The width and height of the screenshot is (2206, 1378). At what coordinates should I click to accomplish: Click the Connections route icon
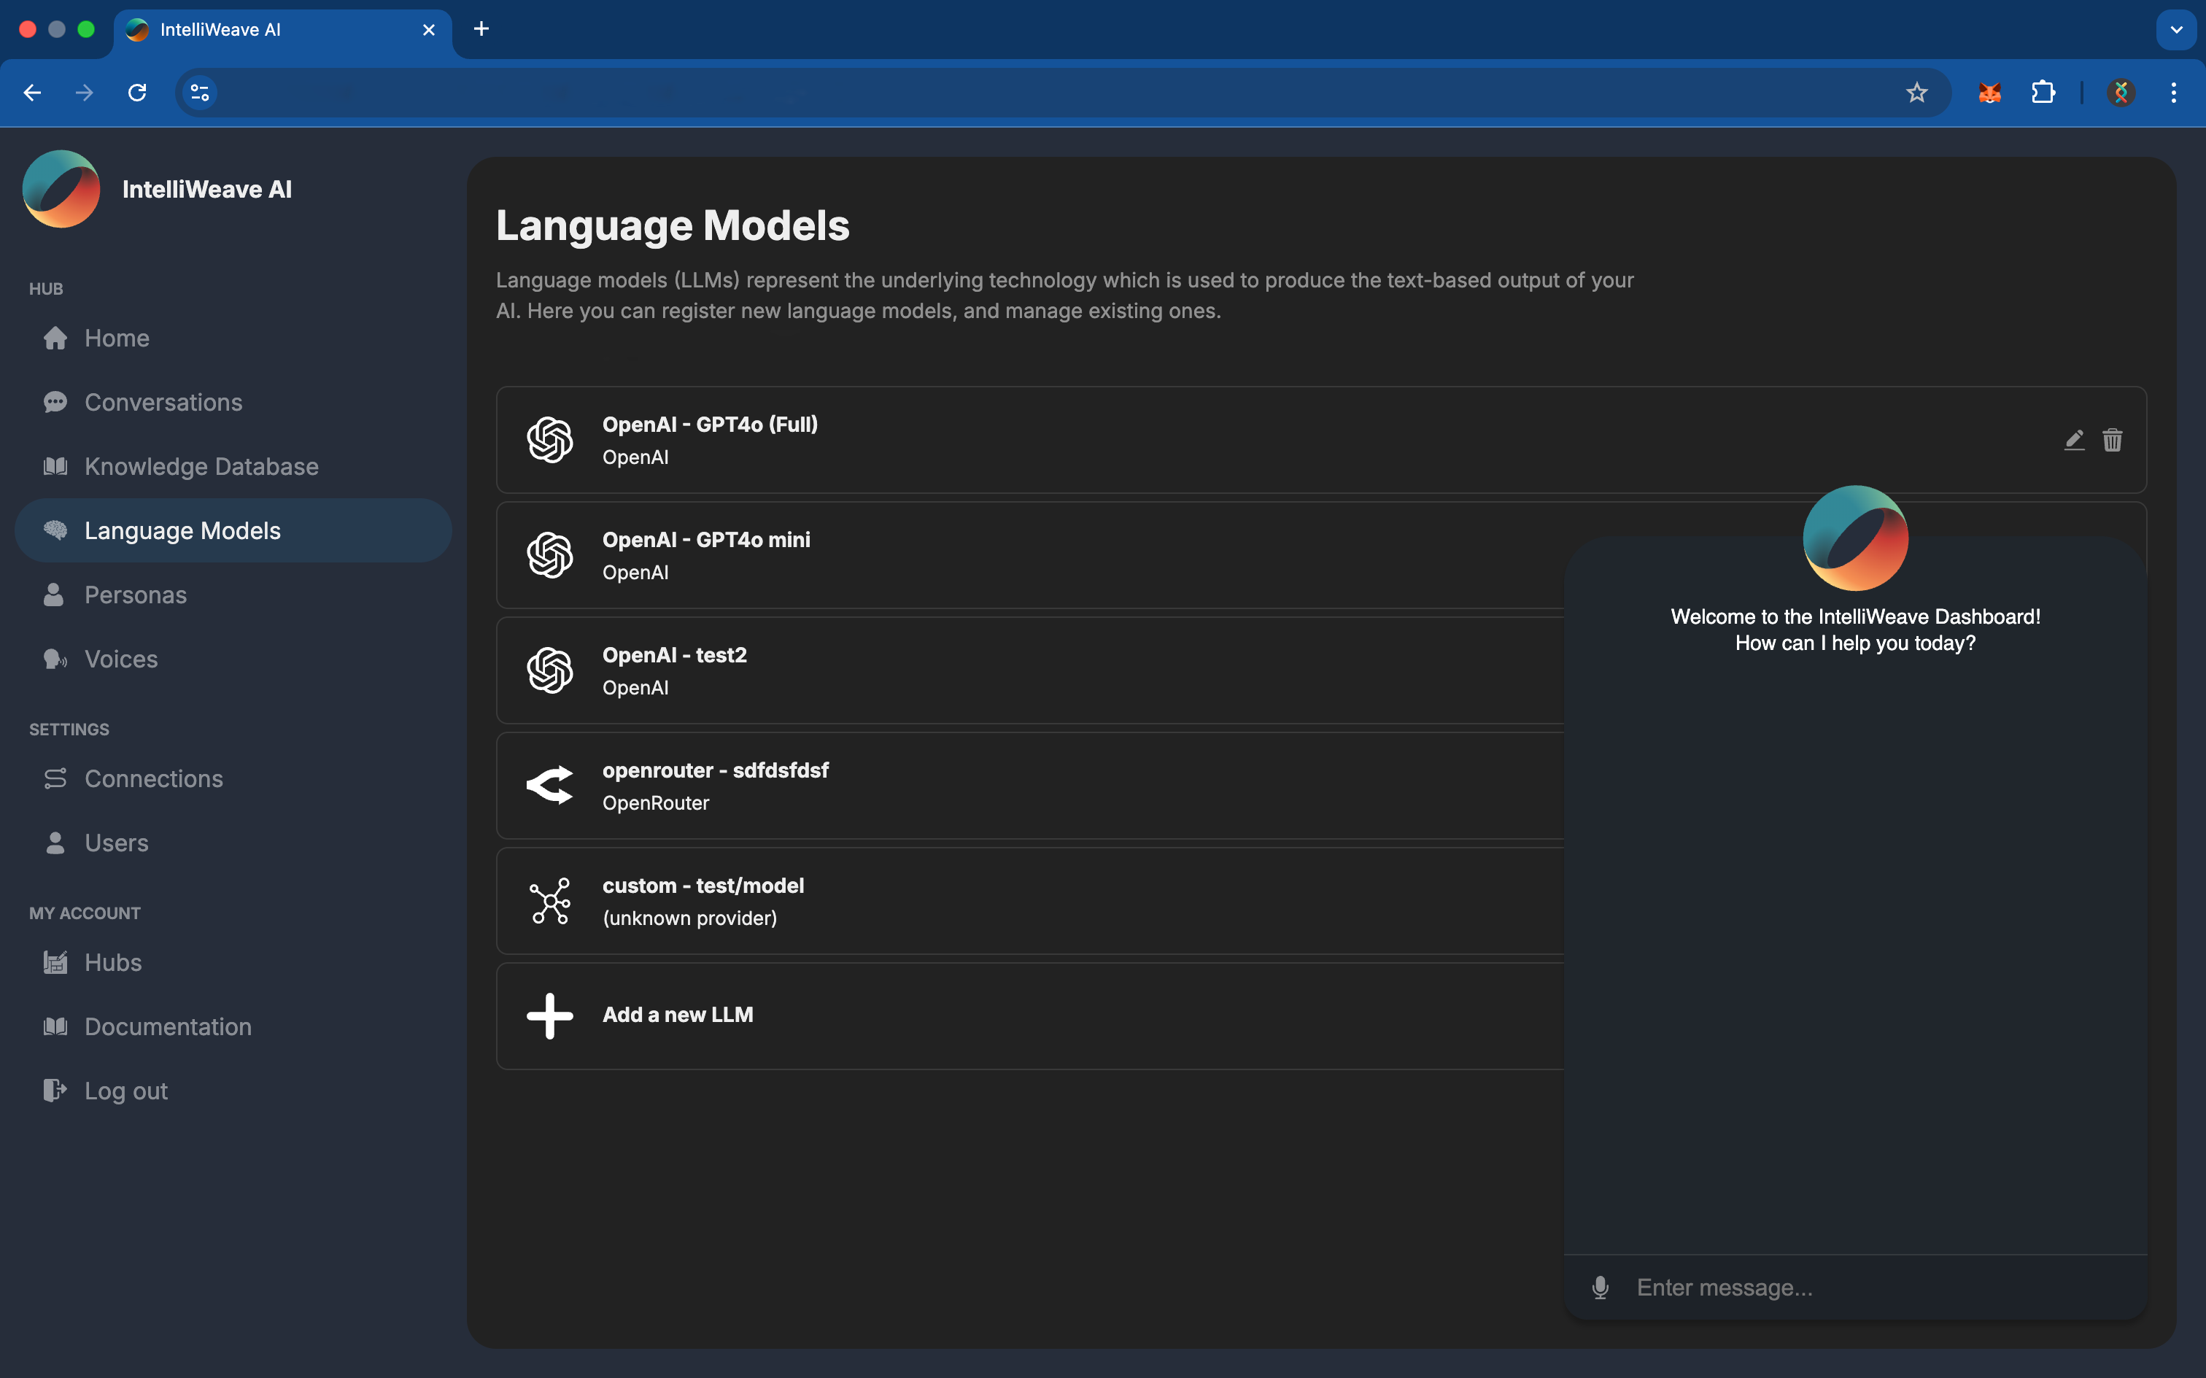[55, 778]
